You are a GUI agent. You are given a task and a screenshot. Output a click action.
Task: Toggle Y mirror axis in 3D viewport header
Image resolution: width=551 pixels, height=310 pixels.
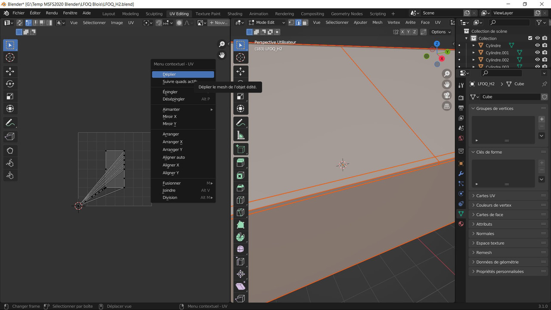pos(409,32)
